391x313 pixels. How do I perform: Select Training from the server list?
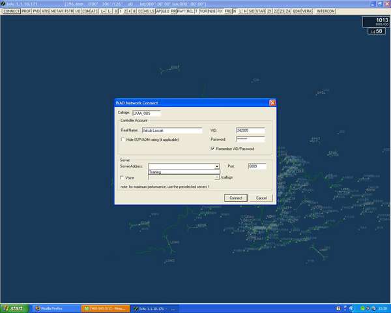pos(184,172)
